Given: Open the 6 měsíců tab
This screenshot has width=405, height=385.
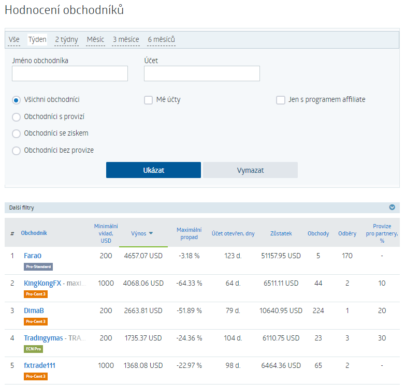Looking at the screenshot, I should [x=161, y=39].
